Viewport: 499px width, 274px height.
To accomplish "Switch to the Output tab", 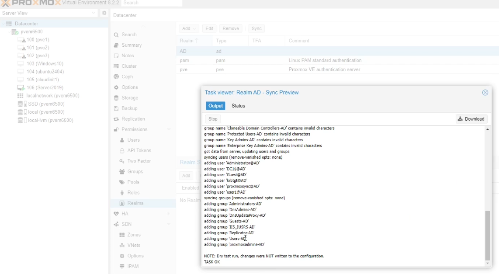I will click(215, 106).
